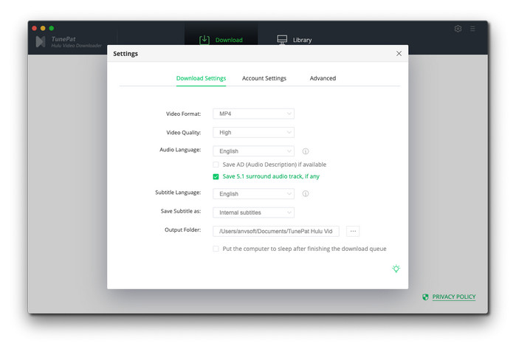Screen dimensions: 516x349
Task: Select the Library tab label
Action: point(302,40)
